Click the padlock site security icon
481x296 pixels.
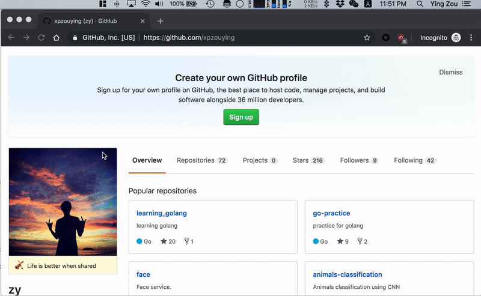(75, 38)
